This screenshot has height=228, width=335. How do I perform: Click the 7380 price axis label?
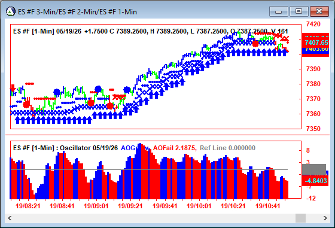[313, 84]
